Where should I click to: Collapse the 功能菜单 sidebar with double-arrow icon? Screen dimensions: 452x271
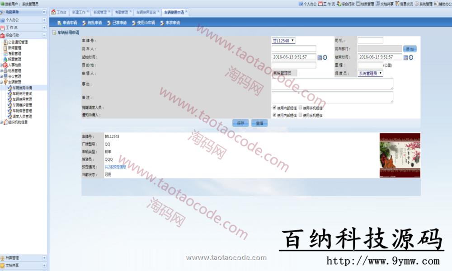click(44, 12)
